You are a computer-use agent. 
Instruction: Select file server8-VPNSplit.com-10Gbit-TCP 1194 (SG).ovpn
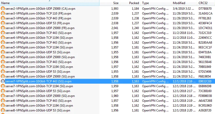pos(39,106)
